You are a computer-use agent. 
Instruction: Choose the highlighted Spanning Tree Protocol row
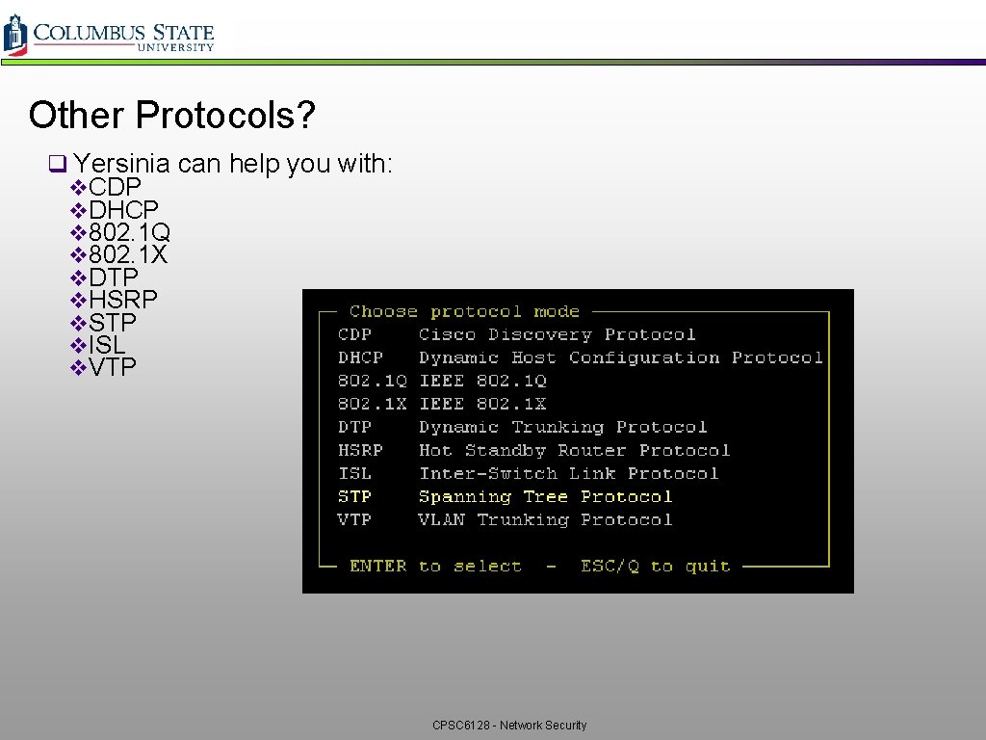click(x=505, y=496)
